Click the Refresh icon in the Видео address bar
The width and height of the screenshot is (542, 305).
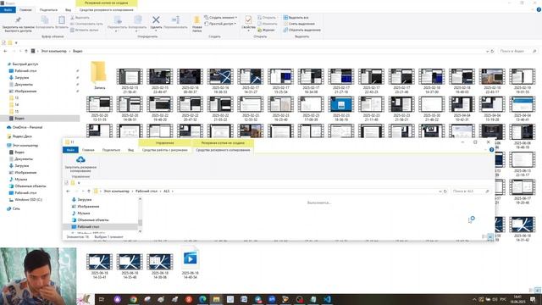tap(493, 51)
